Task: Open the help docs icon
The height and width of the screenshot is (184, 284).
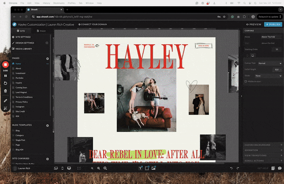Action: coord(273,168)
